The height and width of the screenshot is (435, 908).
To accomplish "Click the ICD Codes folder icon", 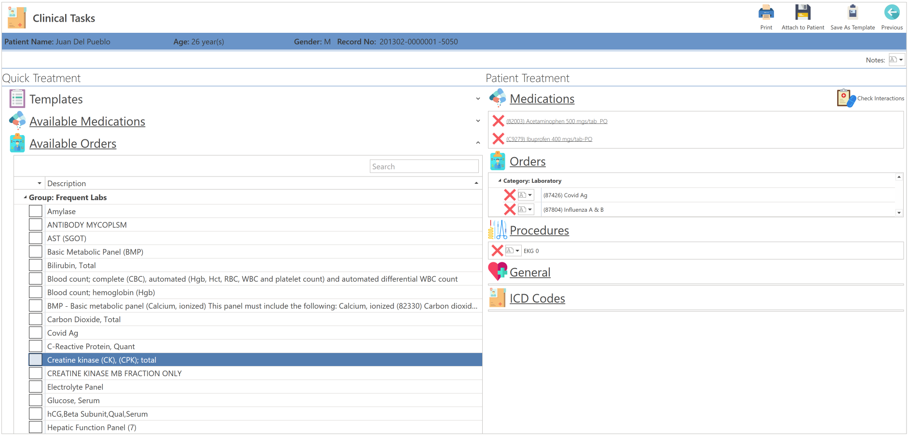I will pos(498,298).
